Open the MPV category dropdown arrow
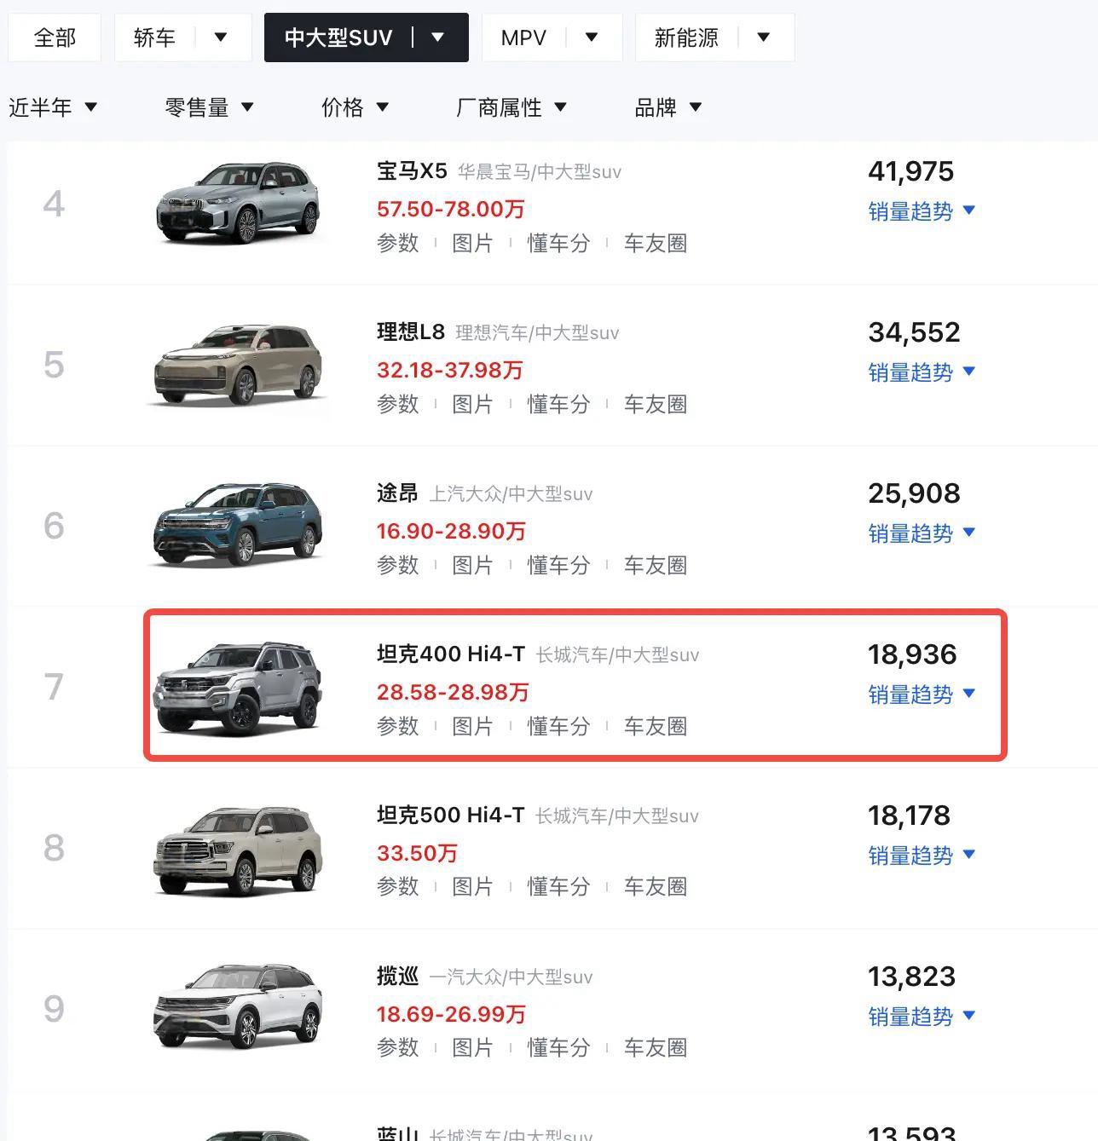The image size is (1098, 1141). (x=592, y=37)
